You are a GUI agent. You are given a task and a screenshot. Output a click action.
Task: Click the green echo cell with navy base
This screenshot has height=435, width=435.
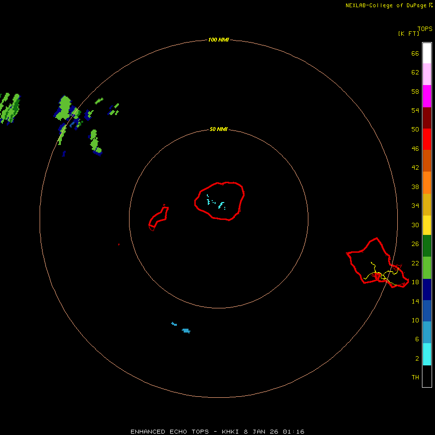[x=95, y=142]
